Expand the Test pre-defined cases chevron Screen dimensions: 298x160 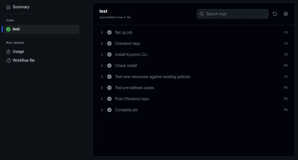102,88
